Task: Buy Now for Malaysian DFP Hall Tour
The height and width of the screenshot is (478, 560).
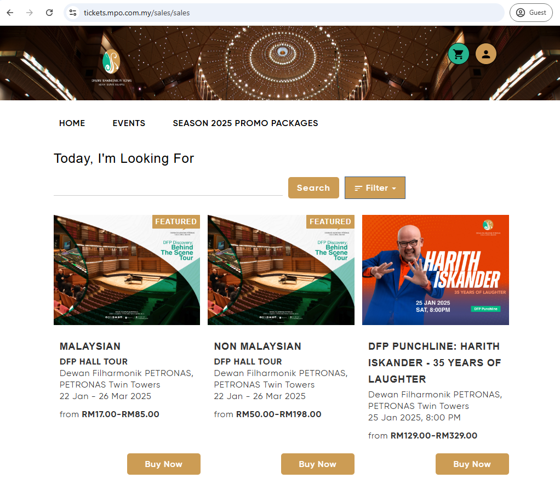Action: [x=164, y=464]
